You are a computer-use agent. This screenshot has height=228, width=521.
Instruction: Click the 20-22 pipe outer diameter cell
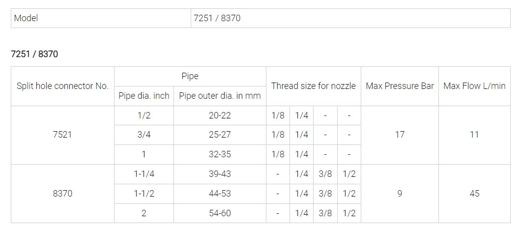220,115
